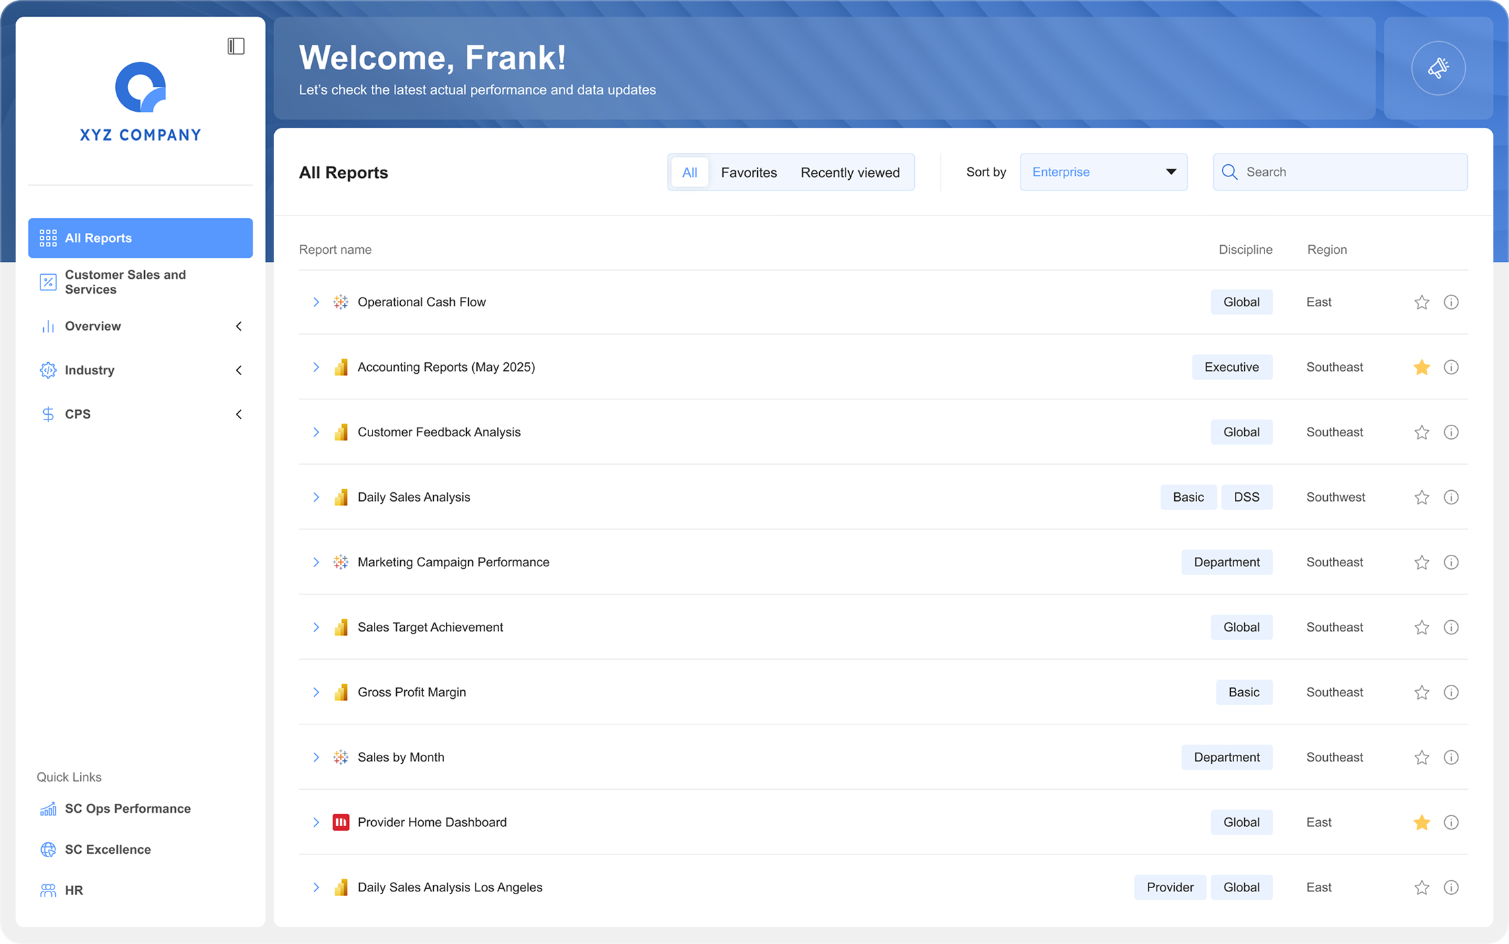
Task: Open the Sort by Enterprise dropdown
Action: coord(1103,172)
